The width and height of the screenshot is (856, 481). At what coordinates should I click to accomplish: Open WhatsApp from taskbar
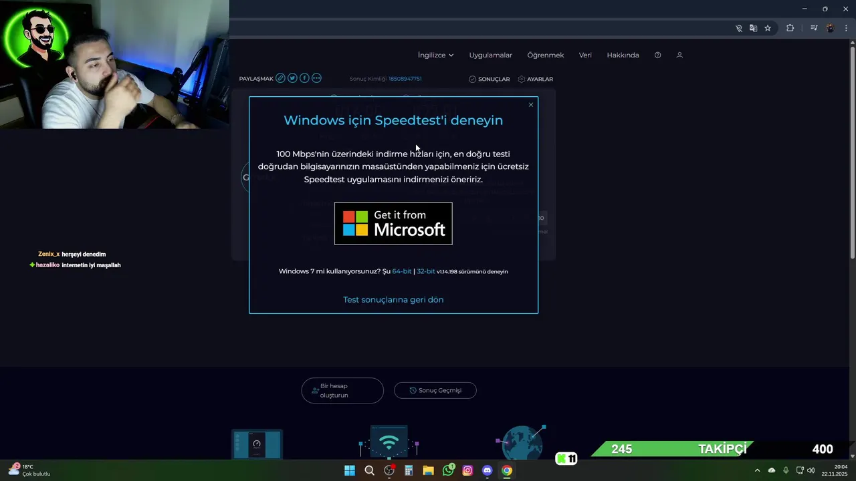(x=448, y=470)
